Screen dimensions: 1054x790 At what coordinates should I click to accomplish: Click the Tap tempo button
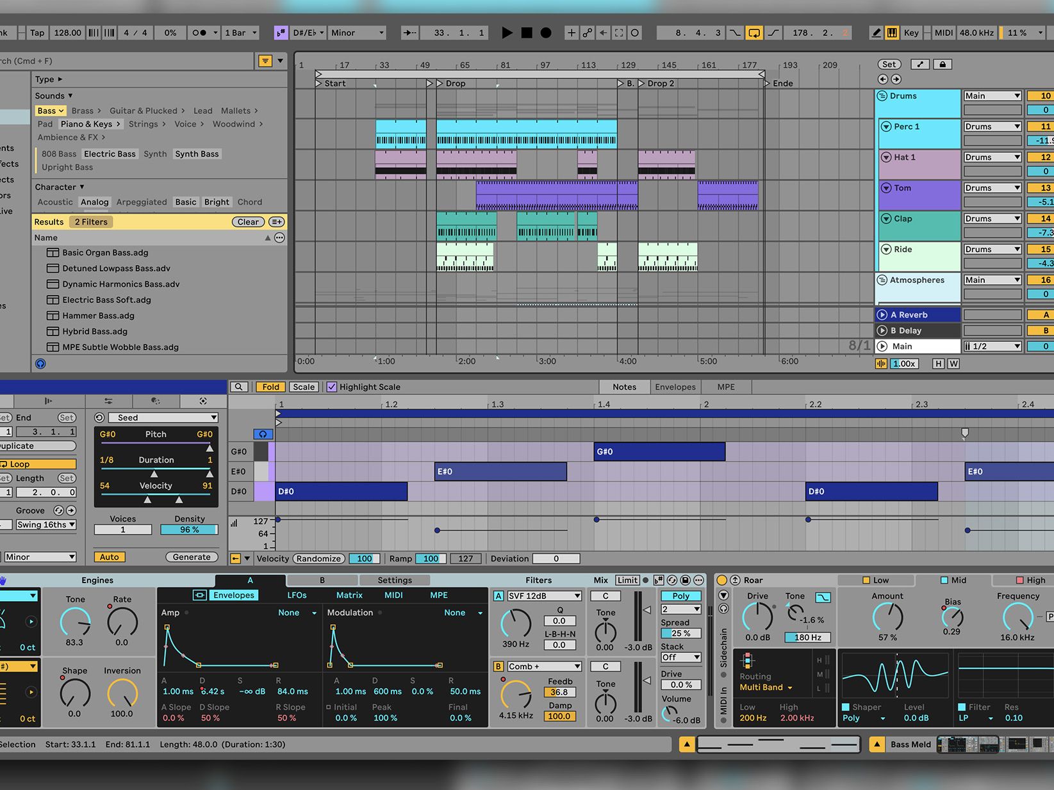coord(37,33)
